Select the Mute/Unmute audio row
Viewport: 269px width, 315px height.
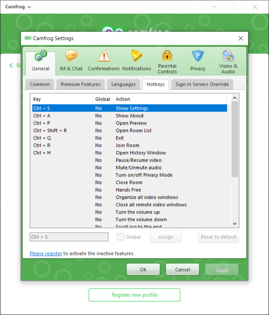point(130,168)
